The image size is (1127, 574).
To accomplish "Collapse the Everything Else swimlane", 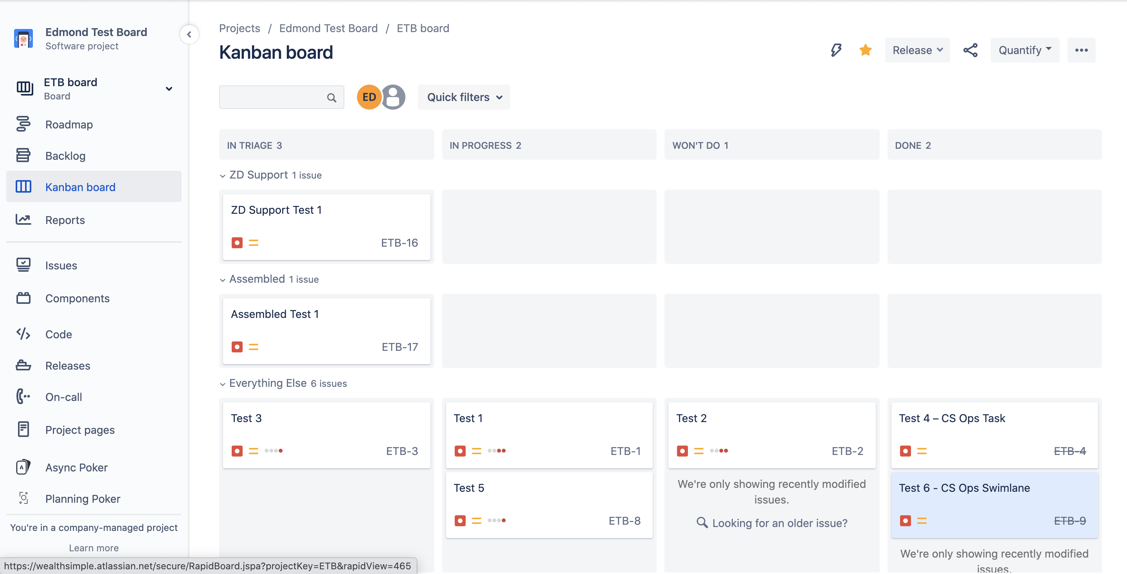I will point(223,384).
